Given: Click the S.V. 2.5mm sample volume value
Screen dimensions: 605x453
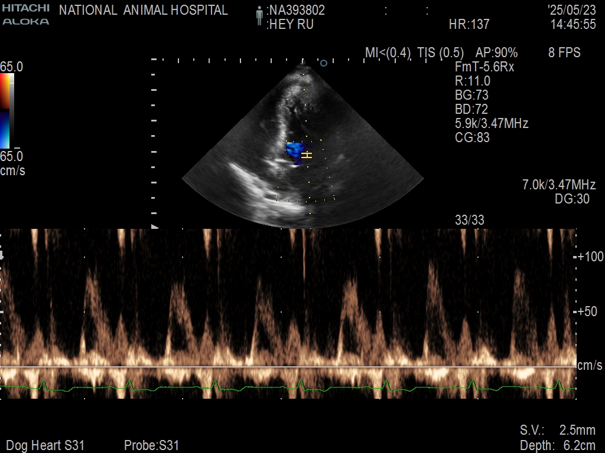Looking at the screenshot, I should click(557, 430).
